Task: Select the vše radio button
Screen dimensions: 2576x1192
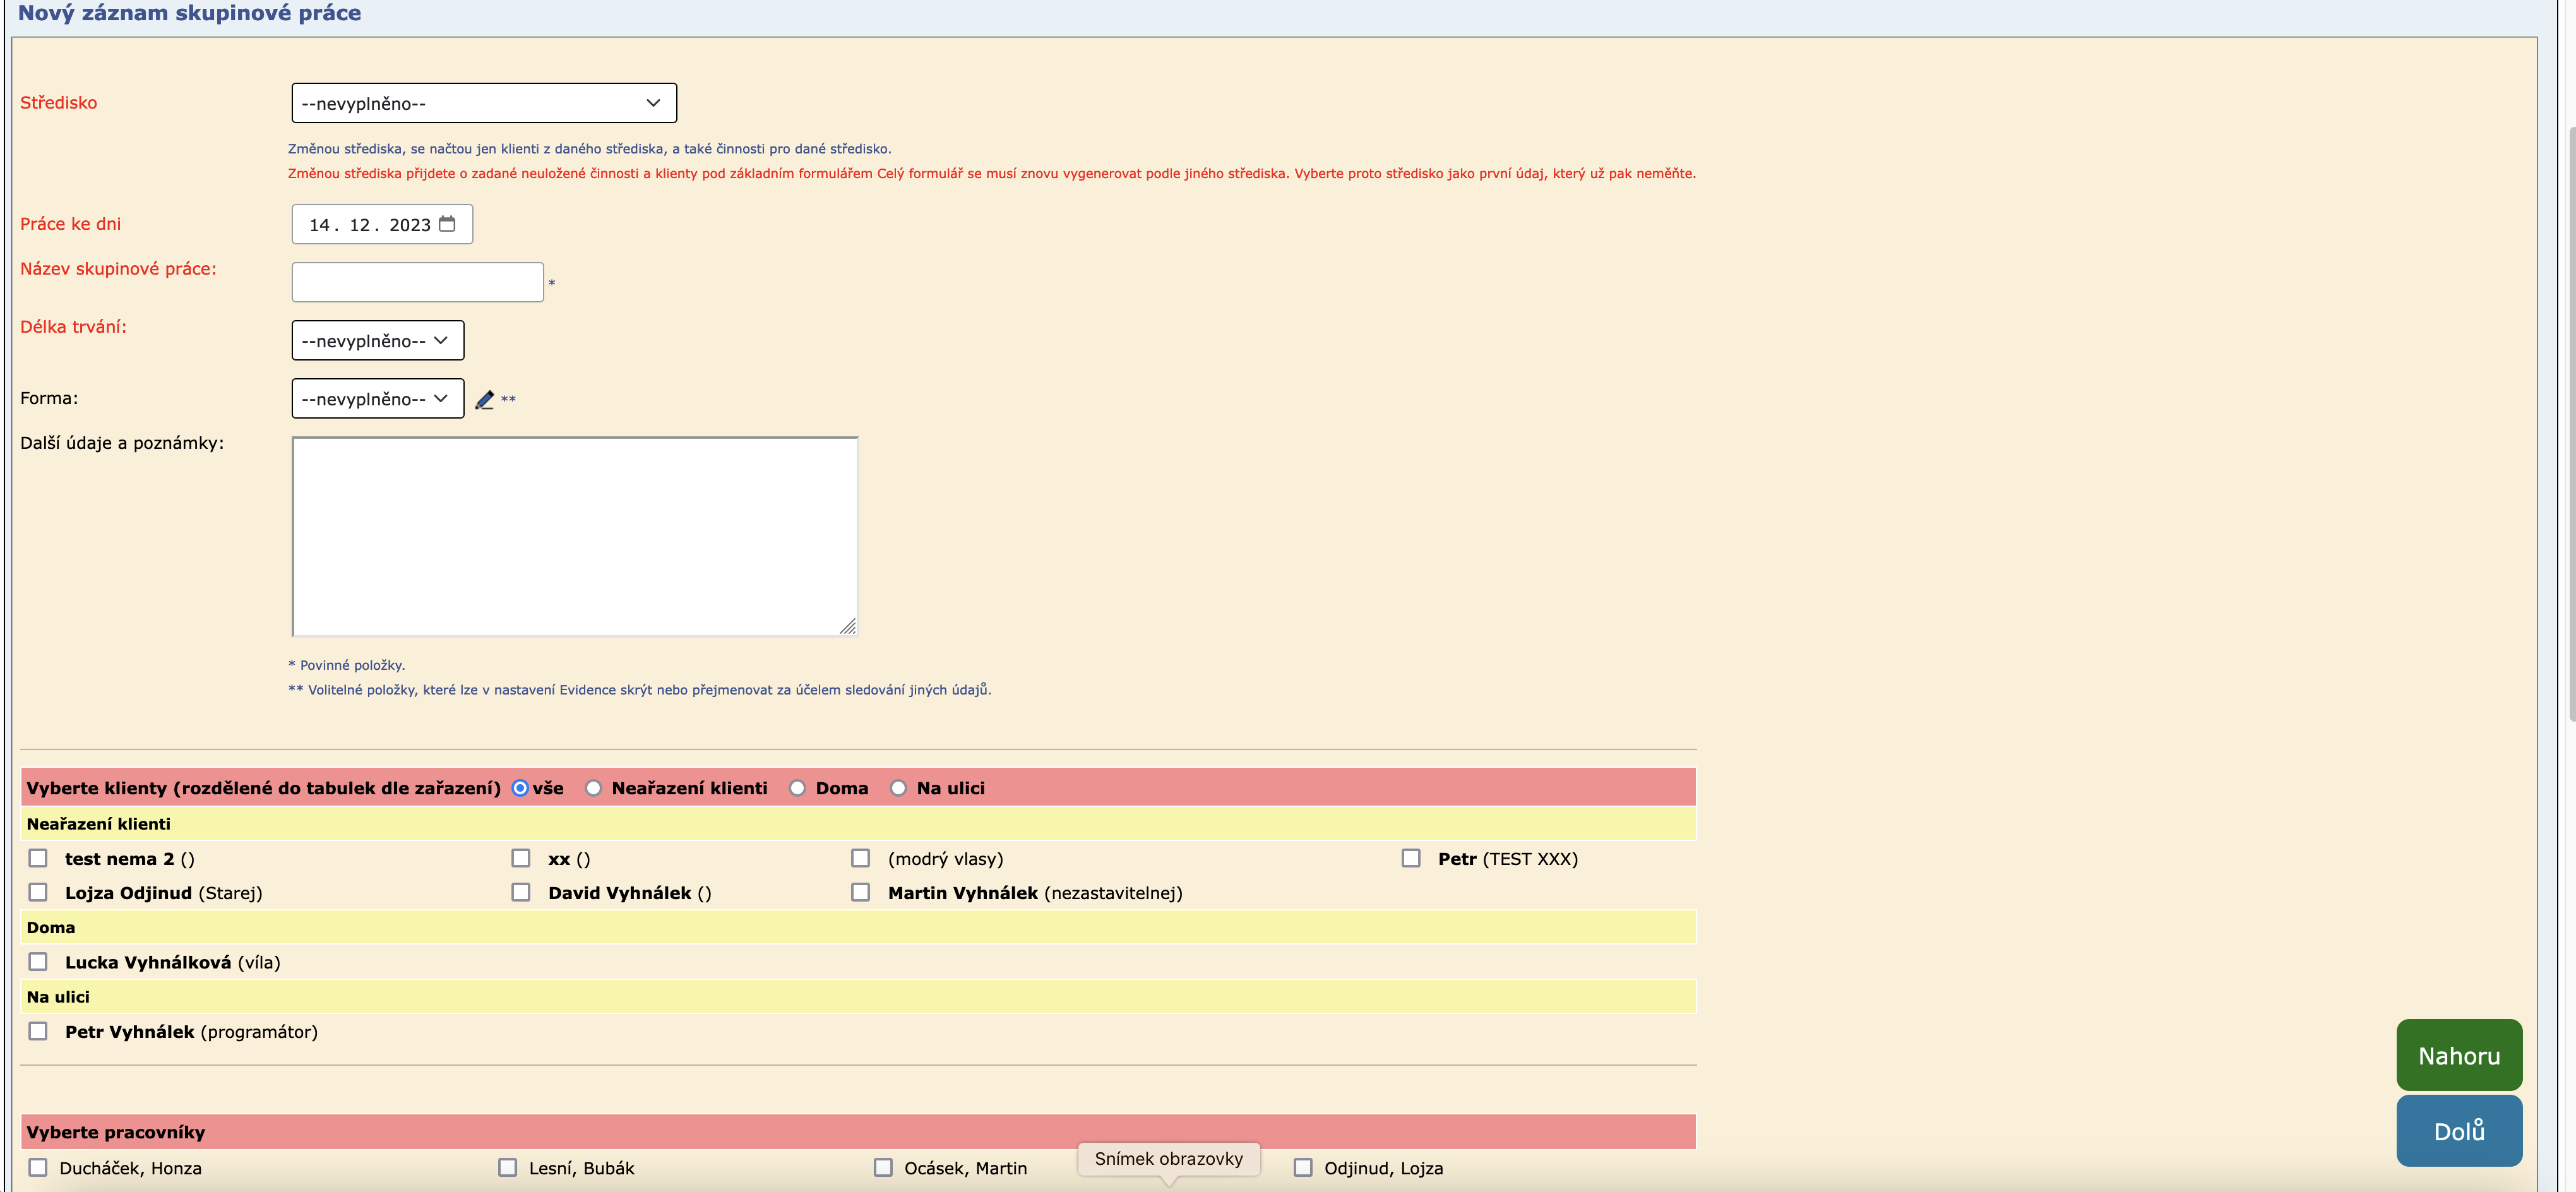Action: pos(520,788)
